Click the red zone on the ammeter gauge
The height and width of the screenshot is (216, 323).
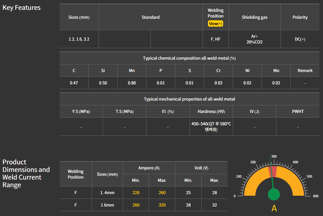tap(273, 172)
